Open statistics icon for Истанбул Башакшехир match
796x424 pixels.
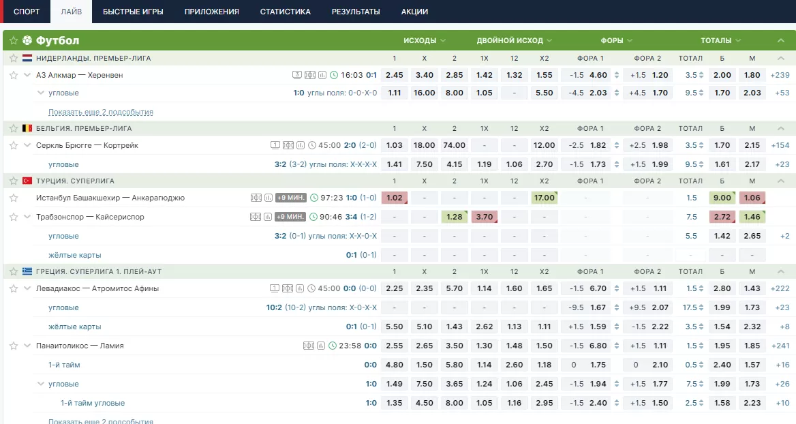[268, 198]
